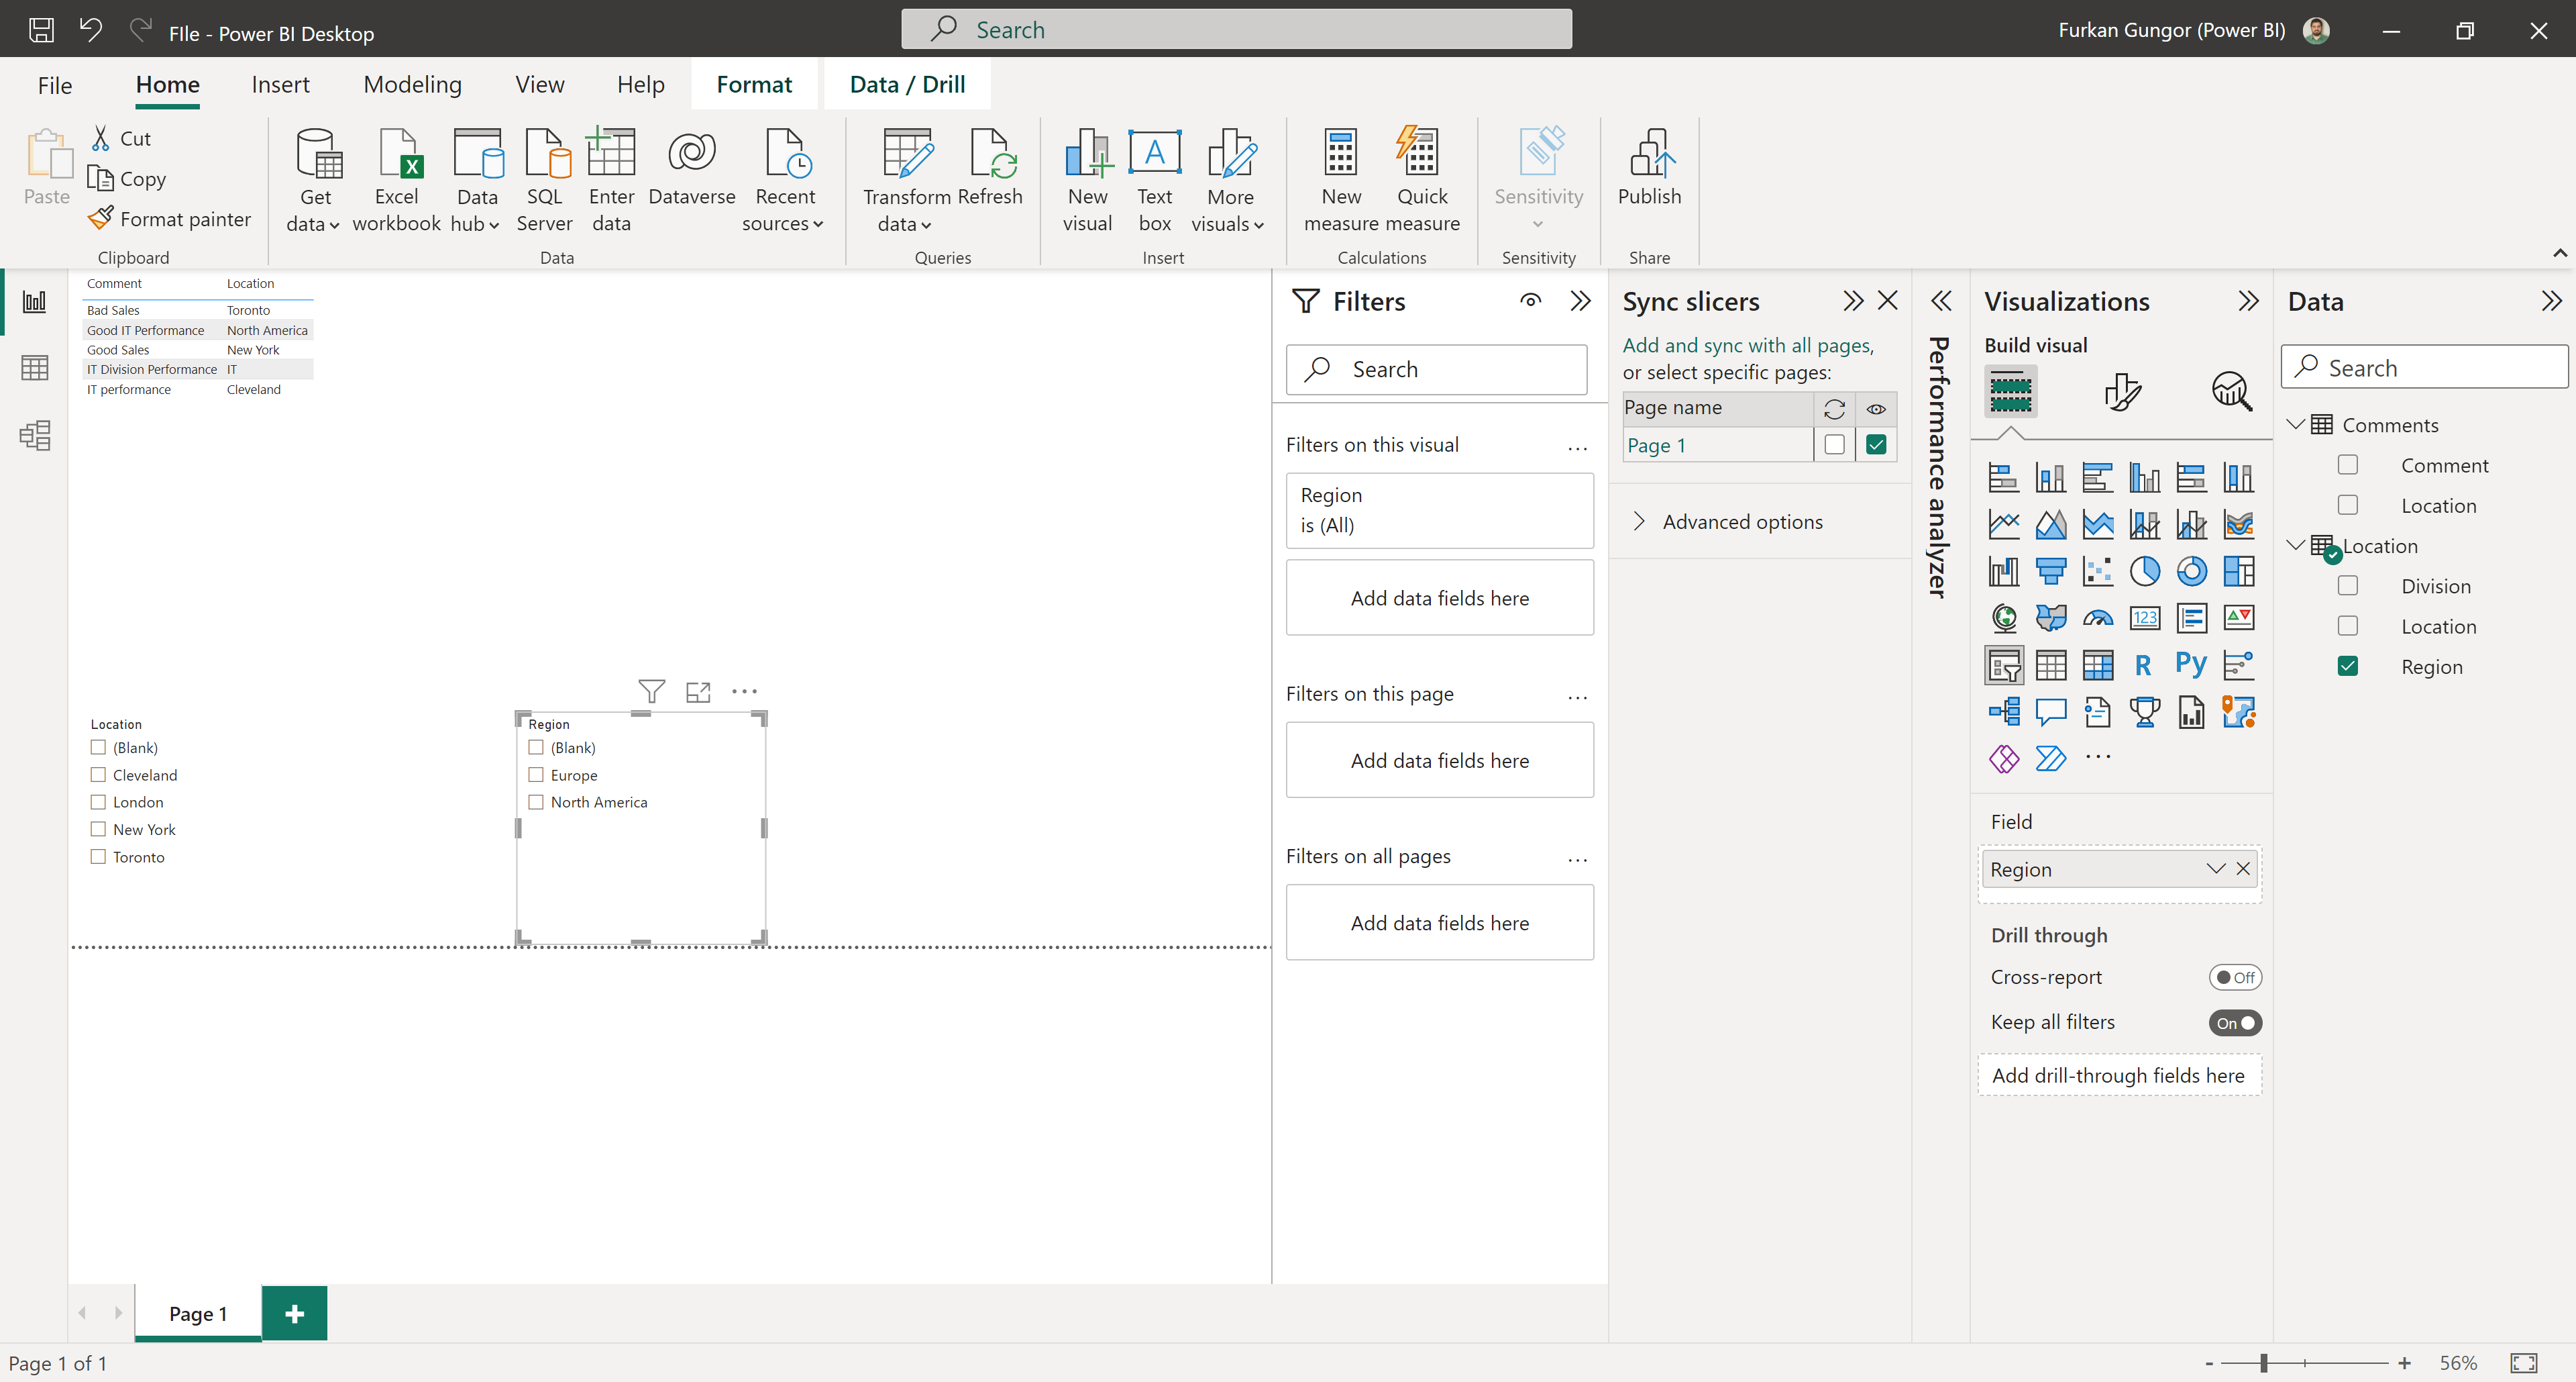Image resolution: width=2576 pixels, height=1382 pixels.
Task: Create a Quick measure
Action: 1421,180
